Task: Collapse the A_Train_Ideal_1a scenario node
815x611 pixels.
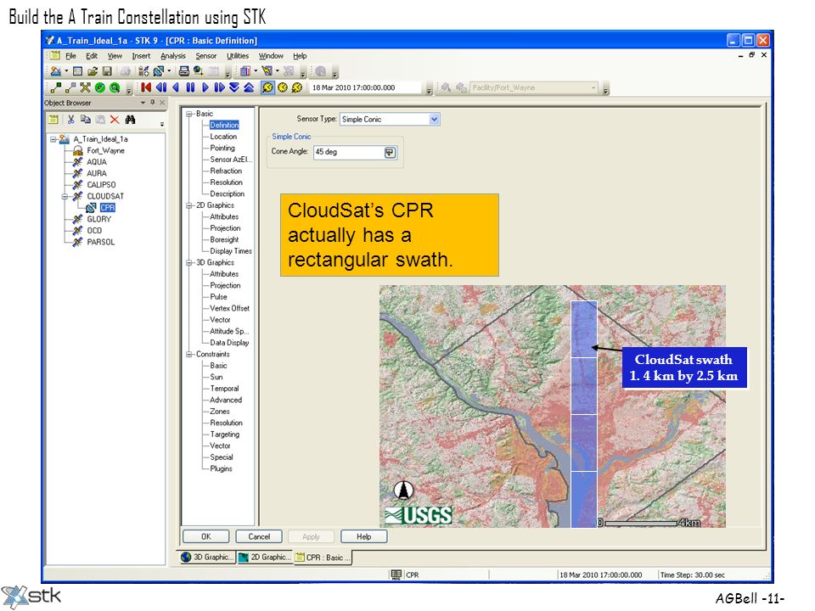Action: tap(53, 139)
